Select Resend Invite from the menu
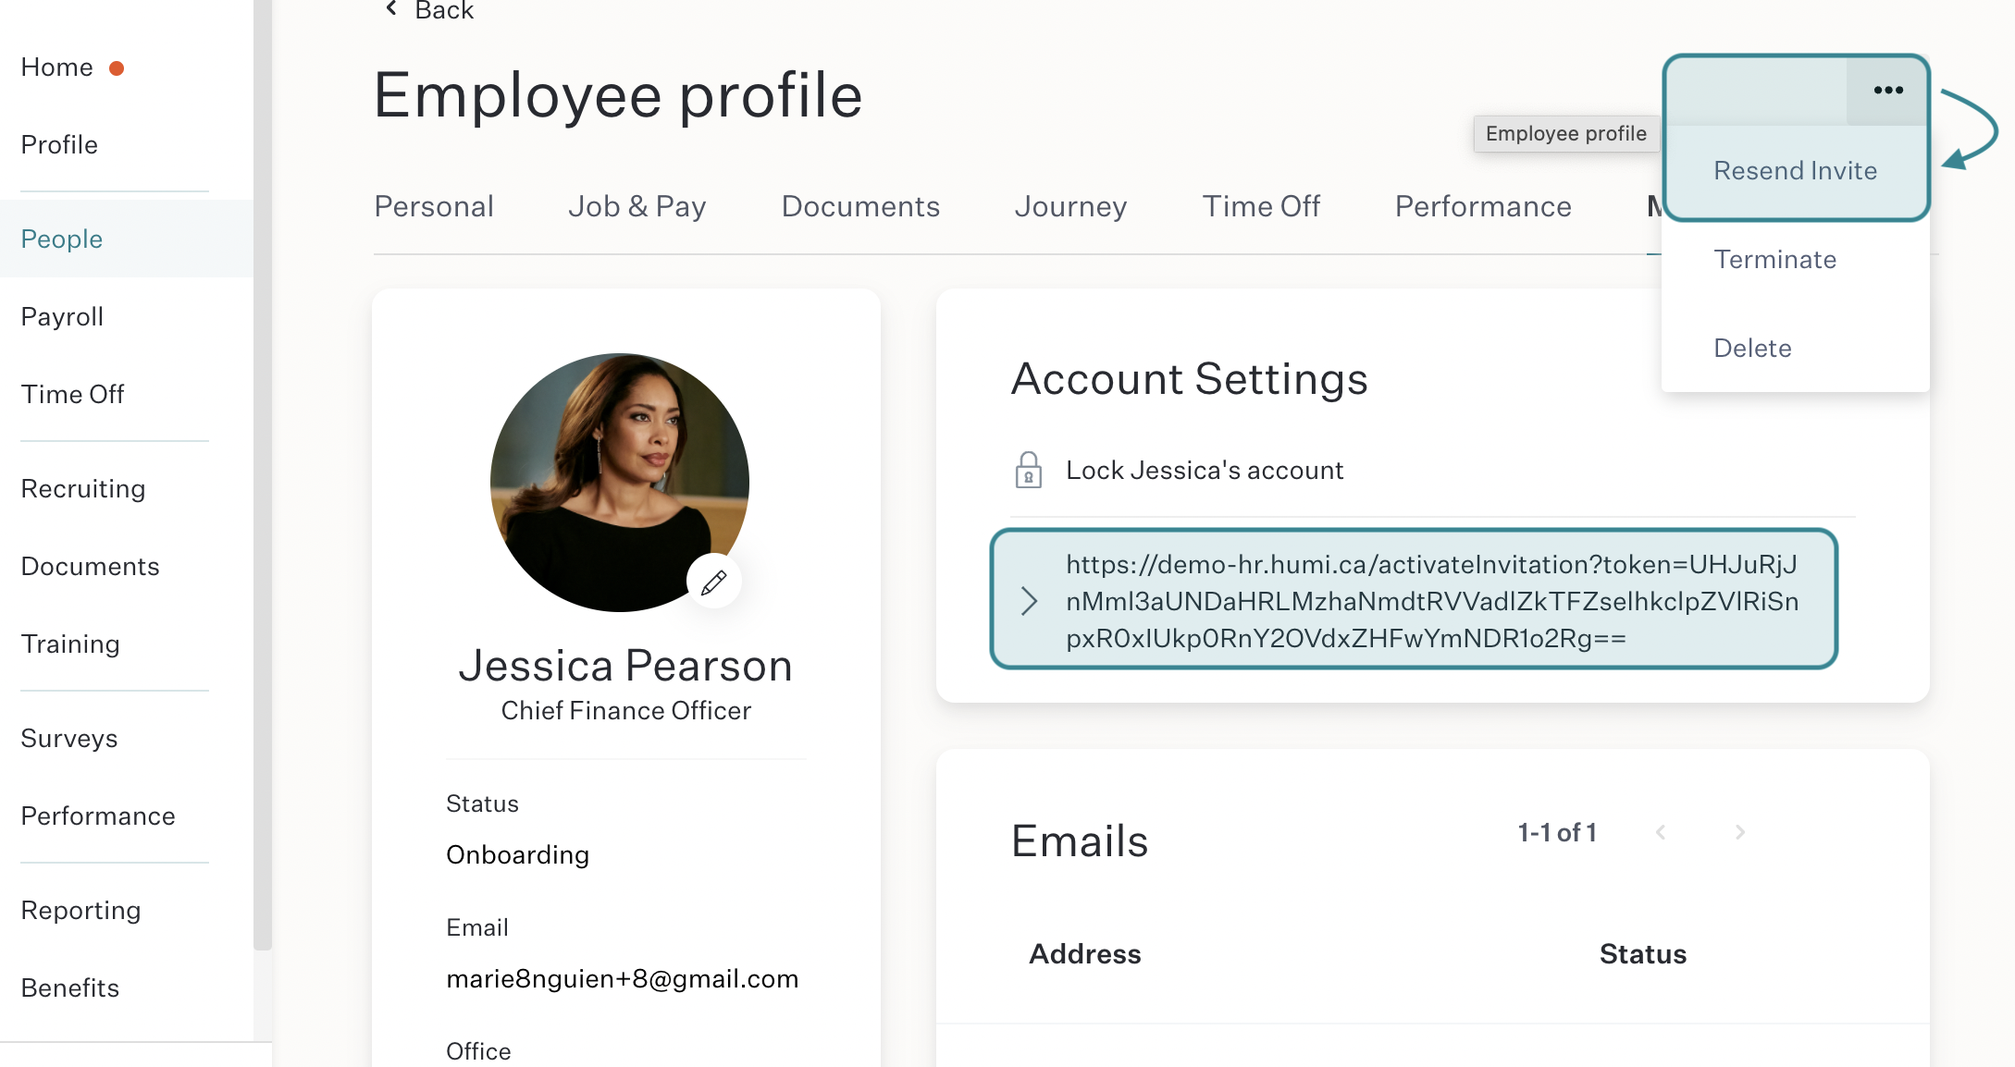Screen dimensions: 2015x1067 [1795, 171]
